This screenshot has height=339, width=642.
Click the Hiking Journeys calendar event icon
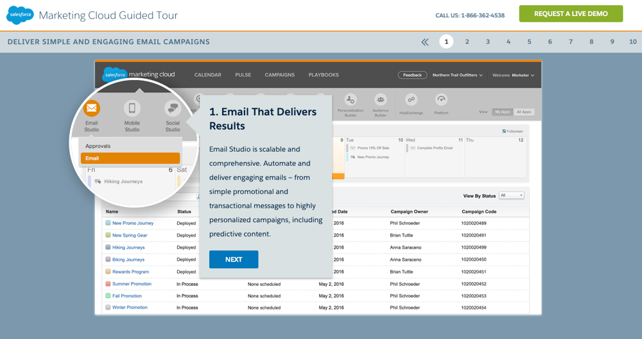(98, 181)
